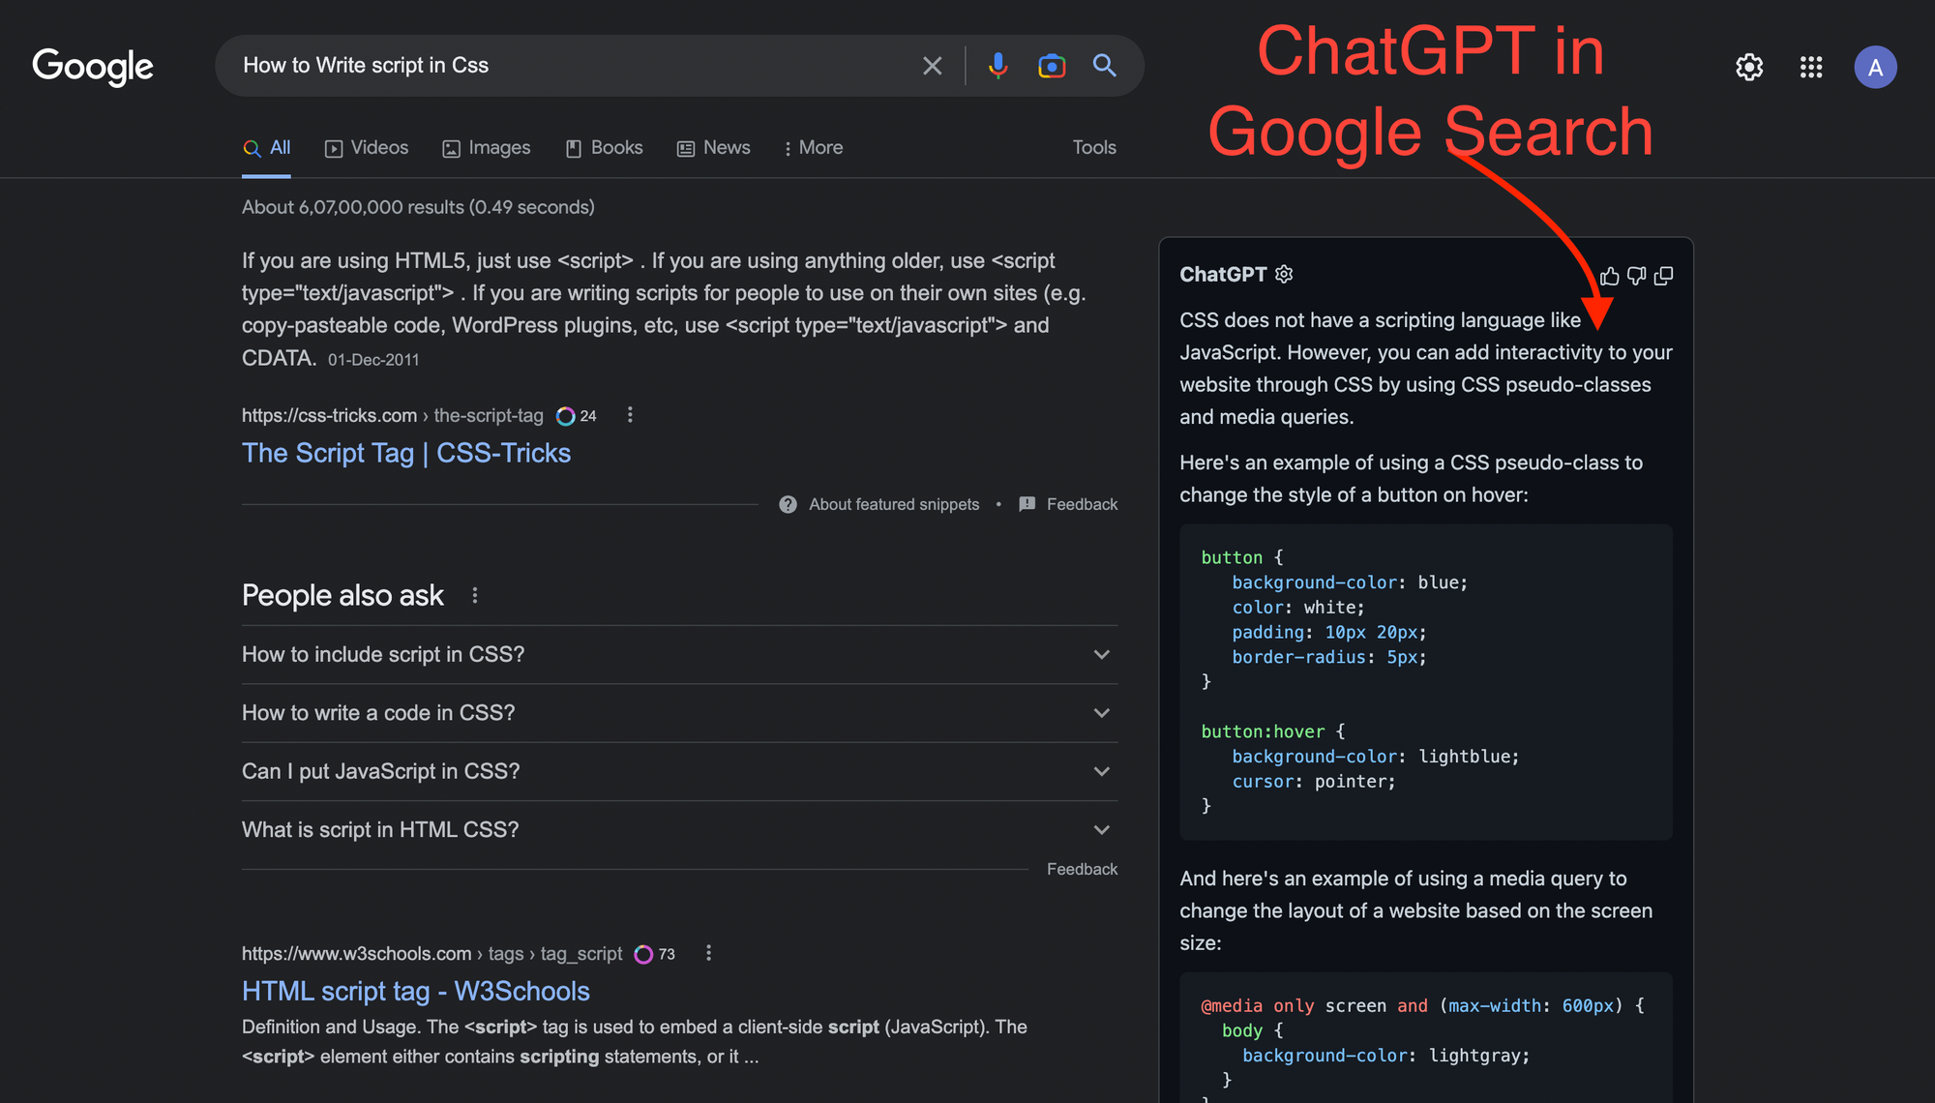Click the search query input field
Screen dimensions: 1935x1103
tap(571, 66)
